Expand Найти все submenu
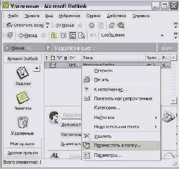 [121, 118]
